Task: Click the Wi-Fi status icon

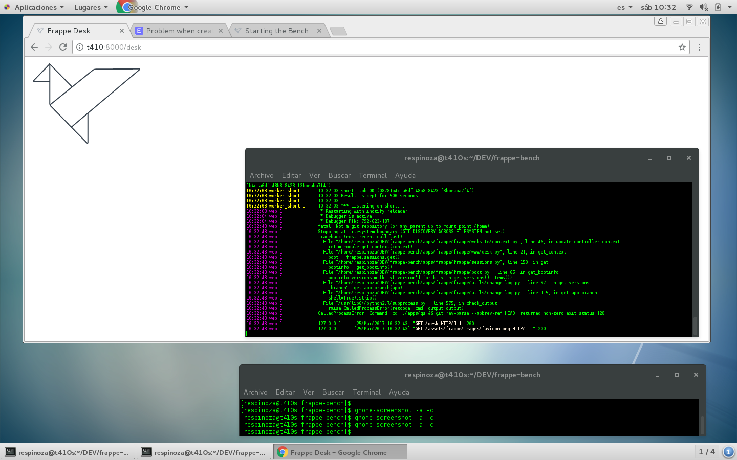Action: 689,7
